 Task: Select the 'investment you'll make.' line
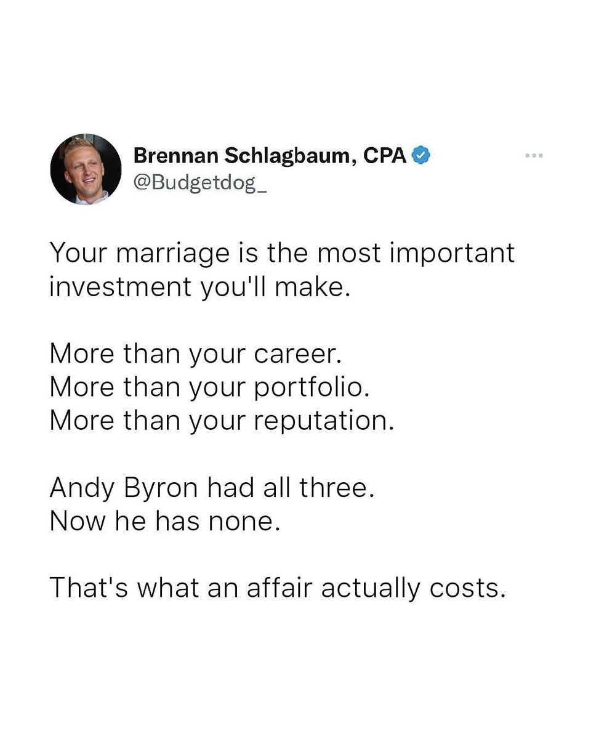pyautogui.click(x=199, y=286)
